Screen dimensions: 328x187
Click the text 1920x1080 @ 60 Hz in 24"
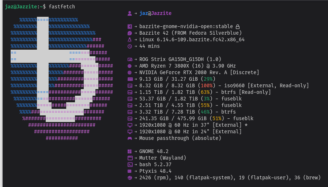174,132
